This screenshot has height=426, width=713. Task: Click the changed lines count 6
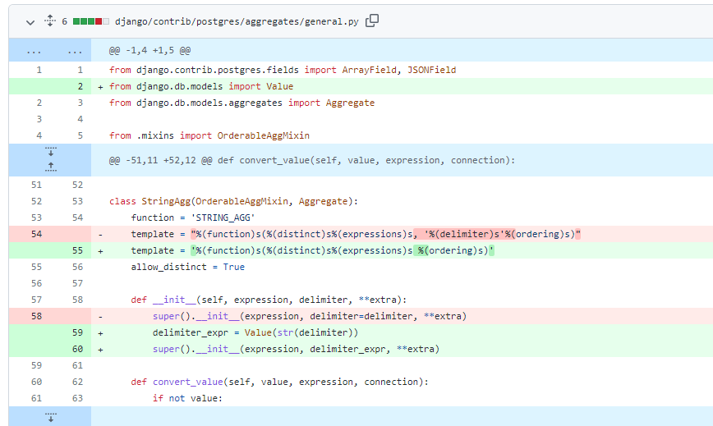click(65, 21)
